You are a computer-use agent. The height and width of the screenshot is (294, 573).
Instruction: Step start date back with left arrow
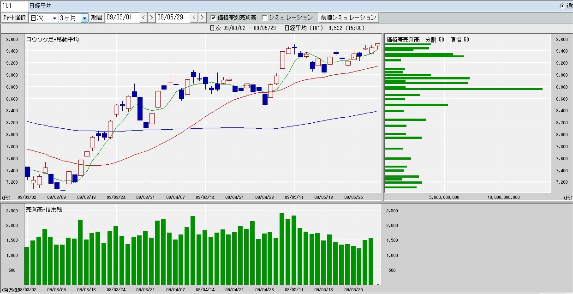(143, 18)
